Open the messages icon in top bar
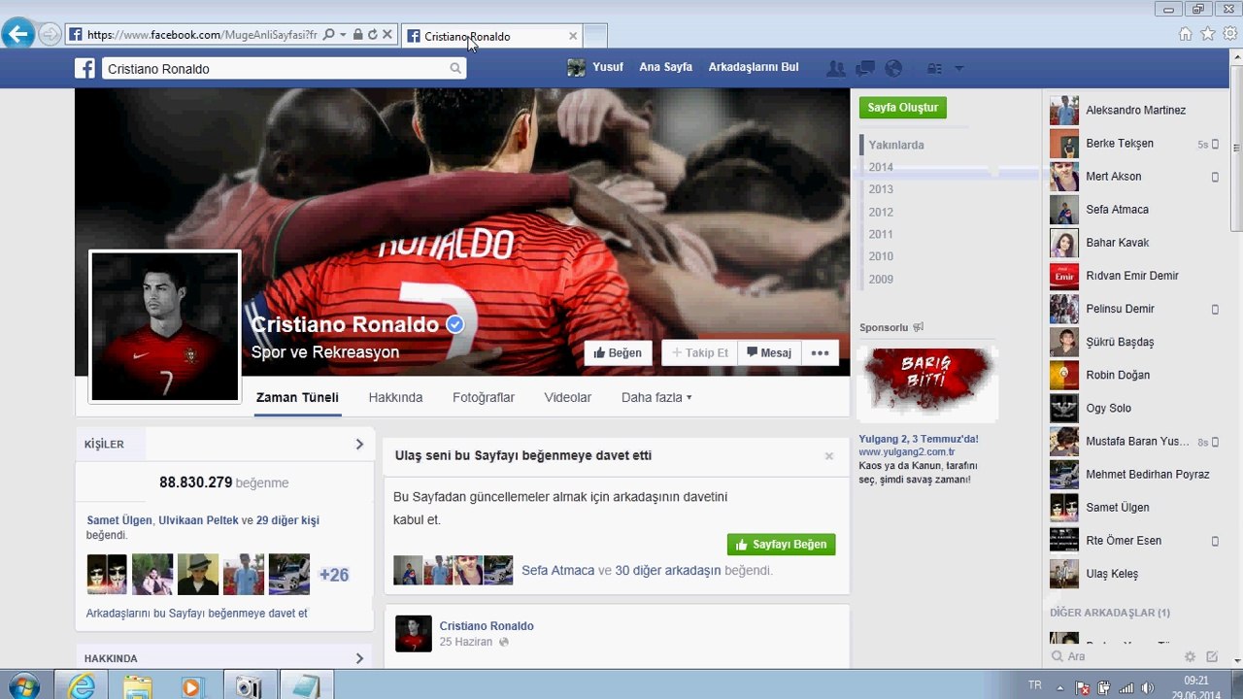Viewport: 1243px width, 699px height. [x=865, y=69]
